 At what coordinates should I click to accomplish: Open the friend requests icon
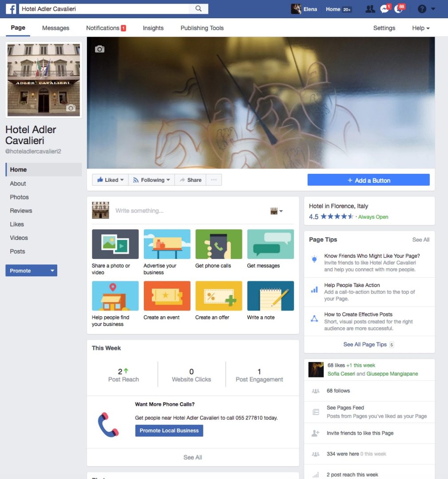[369, 9]
